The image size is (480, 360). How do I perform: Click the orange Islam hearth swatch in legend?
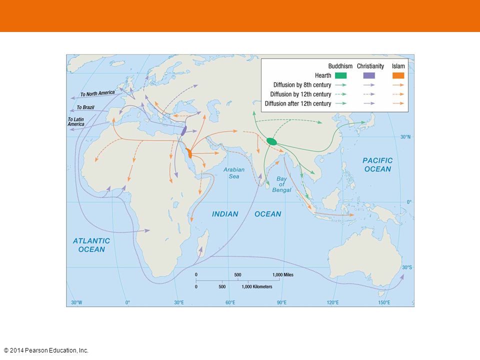click(398, 75)
